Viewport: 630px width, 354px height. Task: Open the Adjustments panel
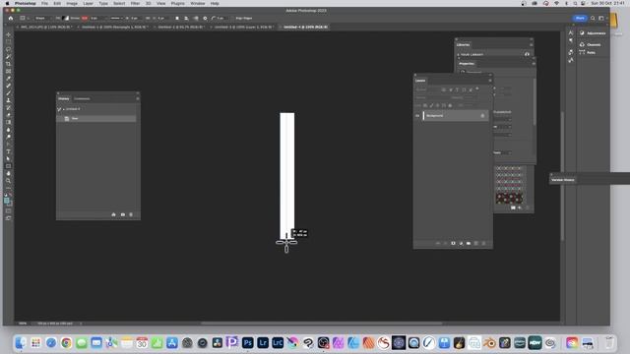[593, 33]
